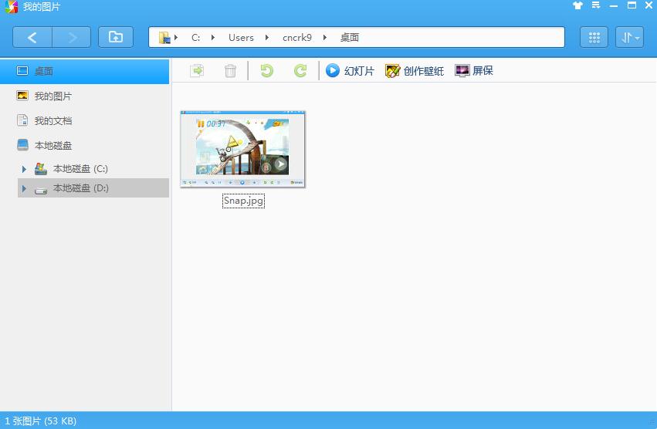This screenshot has width=657, height=429.
Task: Select 桌面 in the sidebar
Action: [85, 71]
